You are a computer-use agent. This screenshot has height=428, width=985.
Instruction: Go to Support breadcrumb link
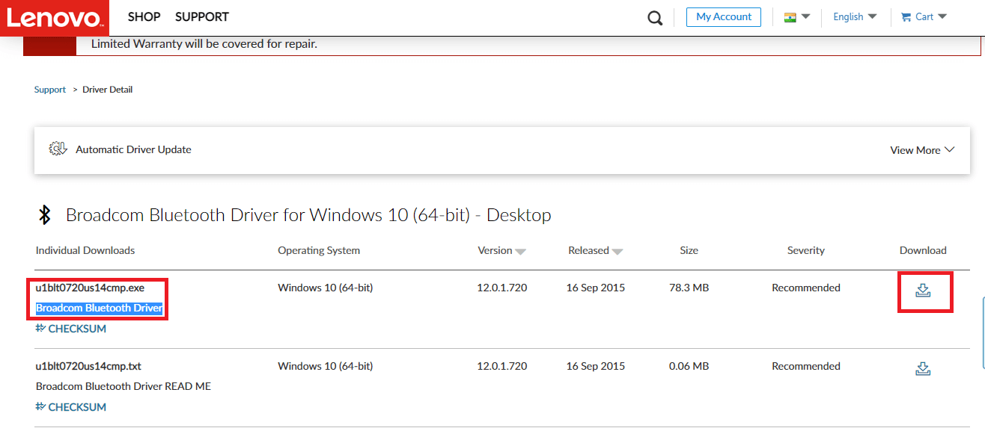50,90
